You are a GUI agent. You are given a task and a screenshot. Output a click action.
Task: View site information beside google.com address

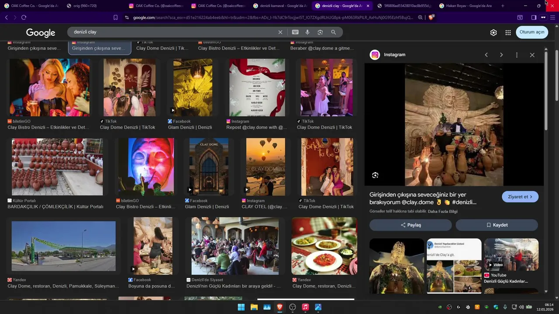coord(127,17)
